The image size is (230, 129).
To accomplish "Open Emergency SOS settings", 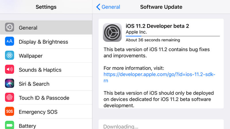I will (46, 112).
